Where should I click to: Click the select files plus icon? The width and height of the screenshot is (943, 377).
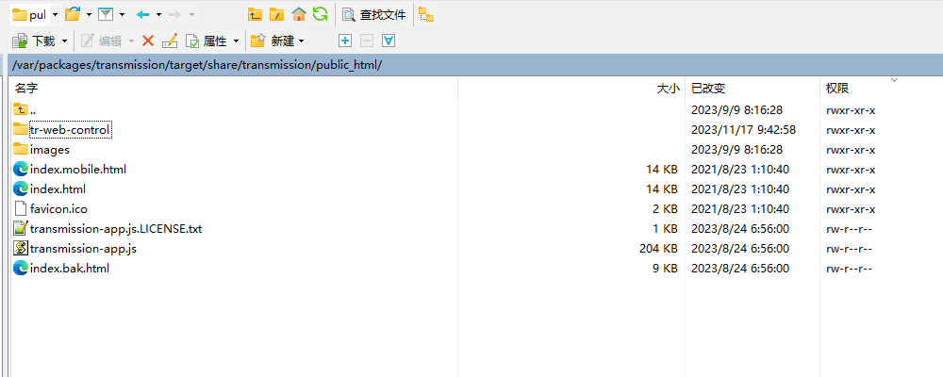345,41
